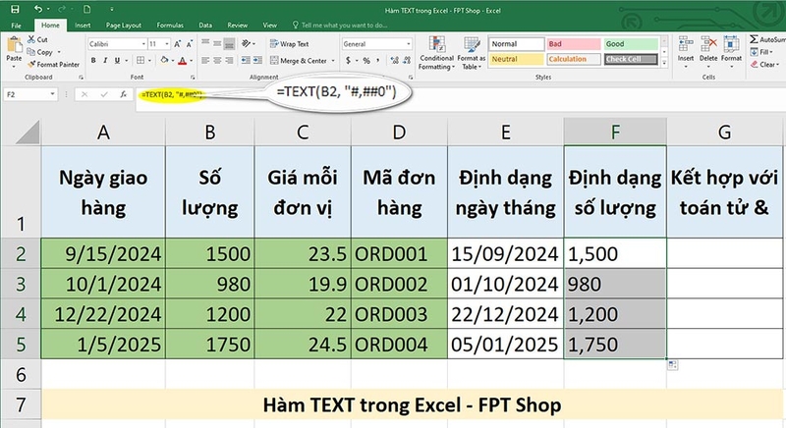Click the Undo arrow icon
The width and height of the screenshot is (786, 428).
coord(38,9)
